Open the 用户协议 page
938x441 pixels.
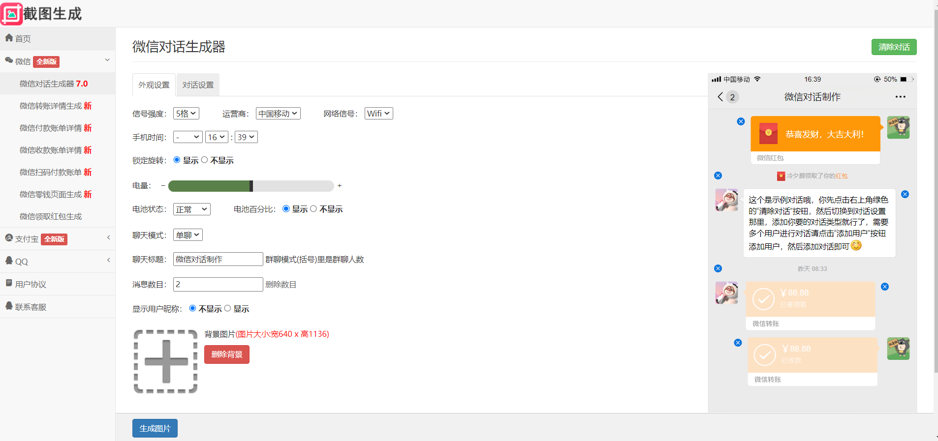(58, 284)
